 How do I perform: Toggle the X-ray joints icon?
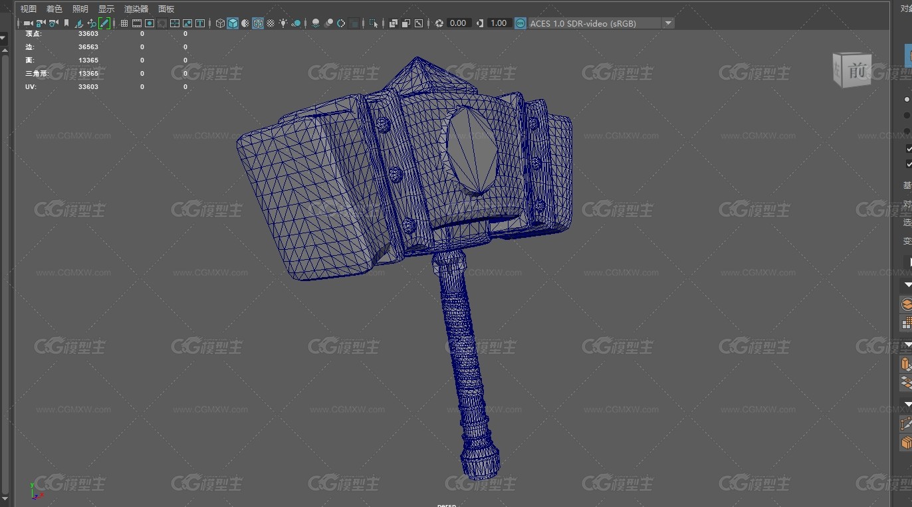click(x=418, y=23)
